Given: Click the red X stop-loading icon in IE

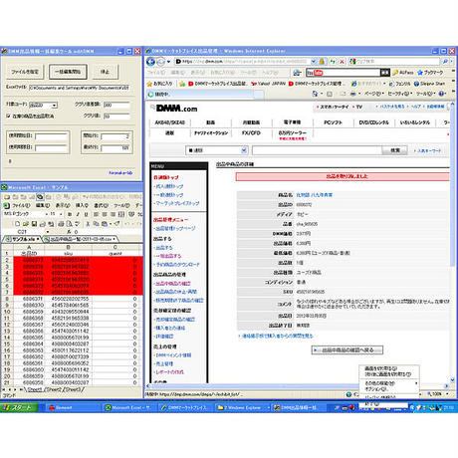Looking at the screenshot, I should (342, 62).
